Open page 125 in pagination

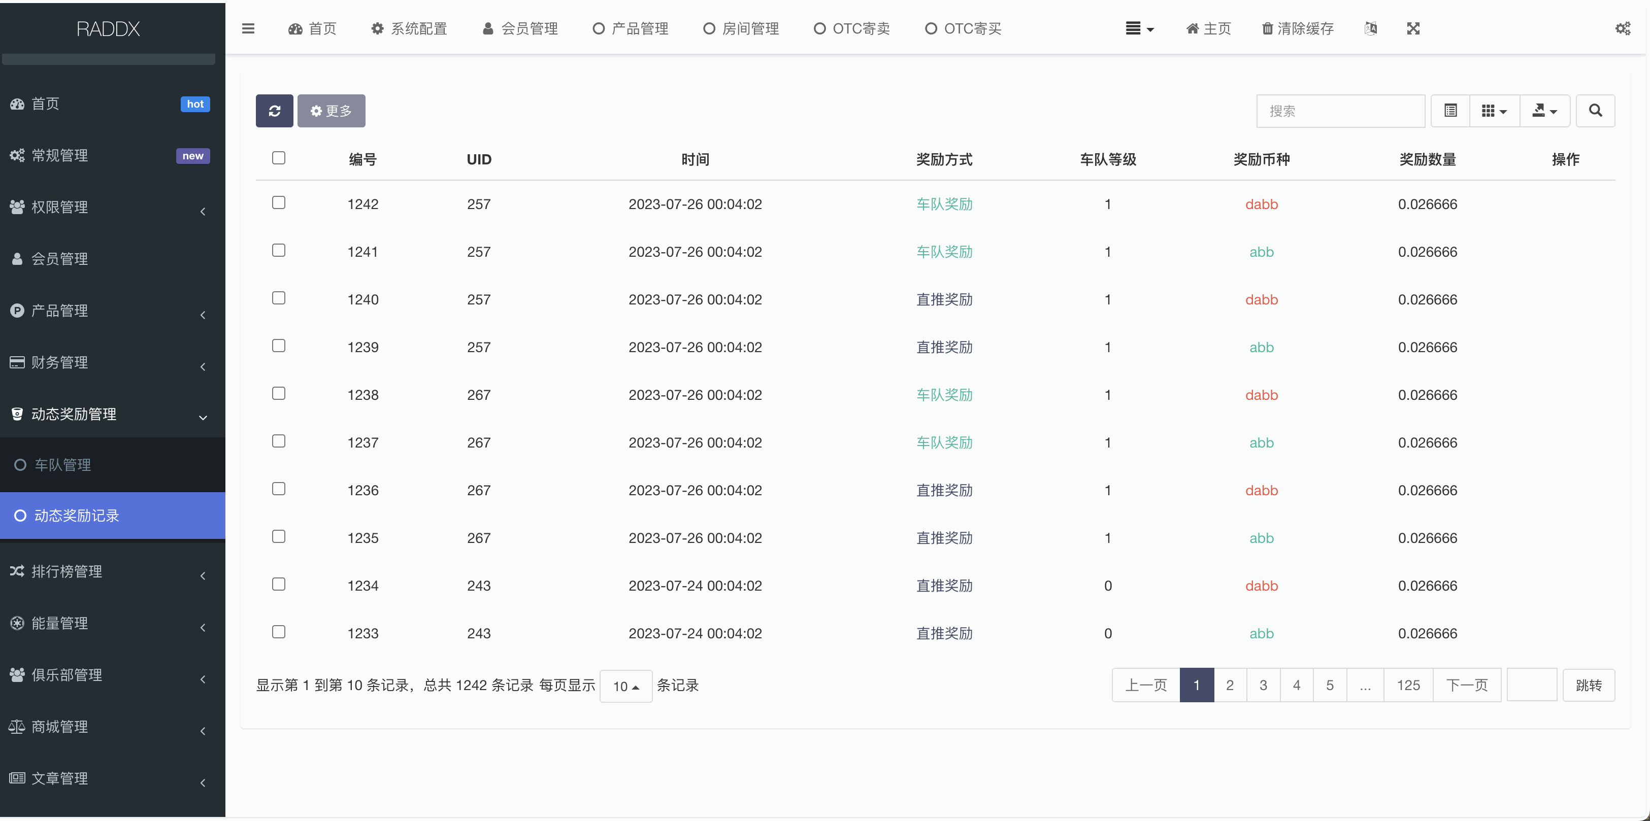click(1408, 685)
